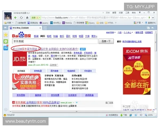Click the 78%好评 rating in status bar

point(9,115)
